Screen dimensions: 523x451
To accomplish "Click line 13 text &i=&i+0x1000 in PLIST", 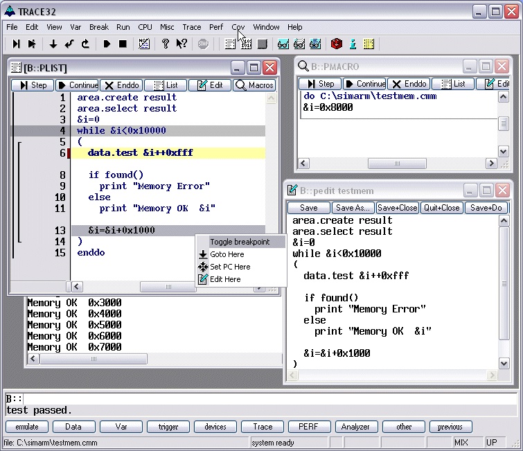I will [x=121, y=231].
